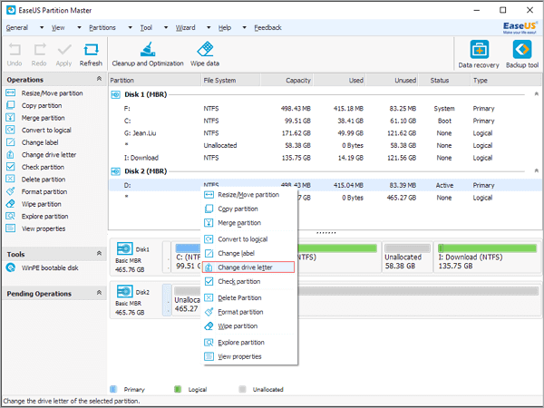Screen dimensions: 544x408
Task: Sort by the File System column header
Action: pyautogui.click(x=230, y=81)
